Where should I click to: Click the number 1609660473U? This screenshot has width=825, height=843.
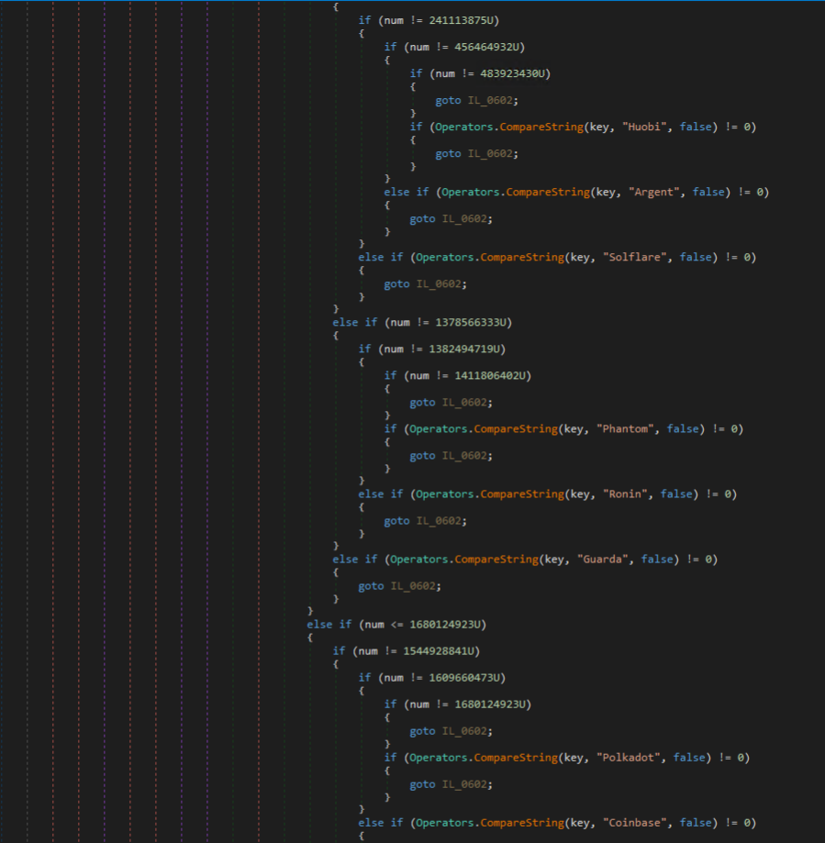pyautogui.click(x=464, y=678)
